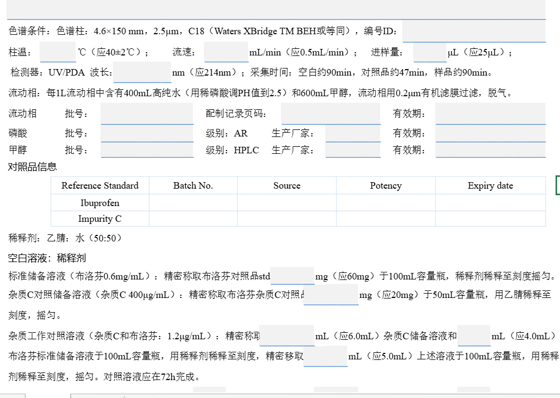Click the 编号ID input field
Image resolution: width=560 pixels, height=398 pixels.
click(x=474, y=32)
